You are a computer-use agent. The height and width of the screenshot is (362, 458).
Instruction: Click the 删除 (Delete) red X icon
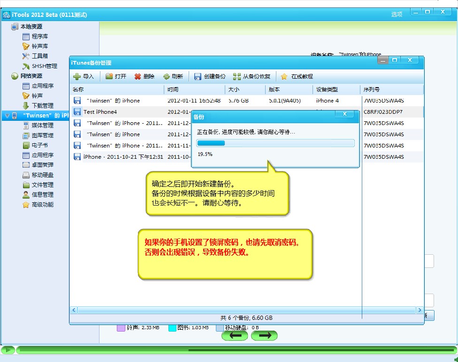pyautogui.click(x=138, y=76)
